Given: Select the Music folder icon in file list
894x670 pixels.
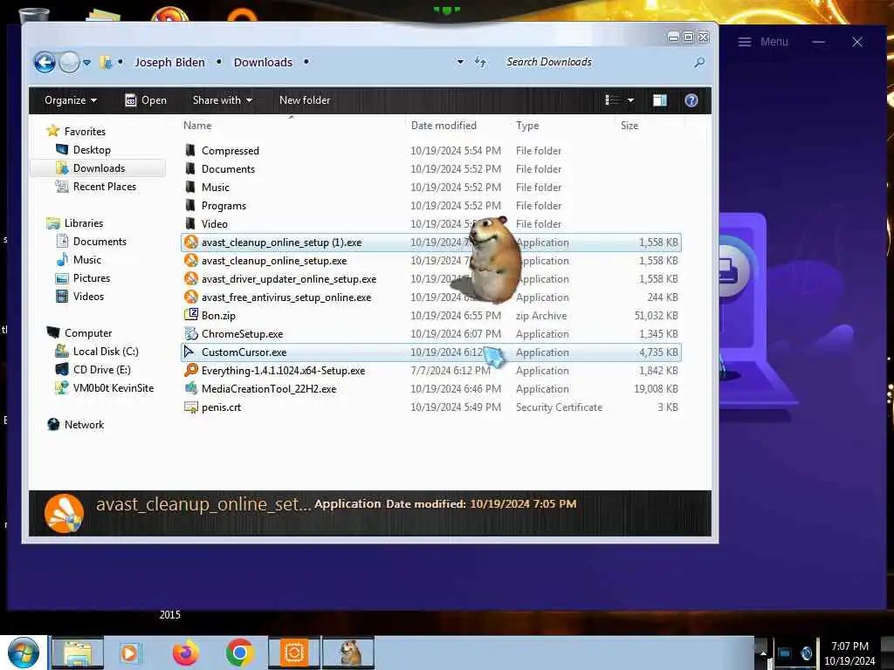Looking at the screenshot, I should click(x=190, y=187).
